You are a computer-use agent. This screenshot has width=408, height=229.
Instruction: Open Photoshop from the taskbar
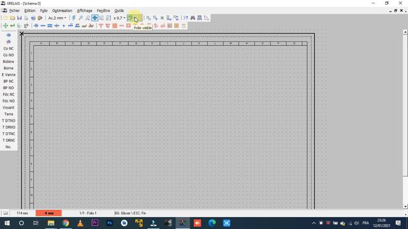pyautogui.click(x=110, y=223)
